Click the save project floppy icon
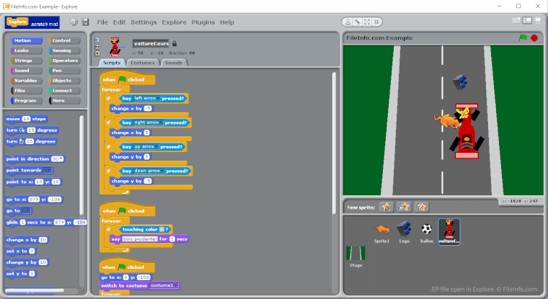 tap(86, 22)
